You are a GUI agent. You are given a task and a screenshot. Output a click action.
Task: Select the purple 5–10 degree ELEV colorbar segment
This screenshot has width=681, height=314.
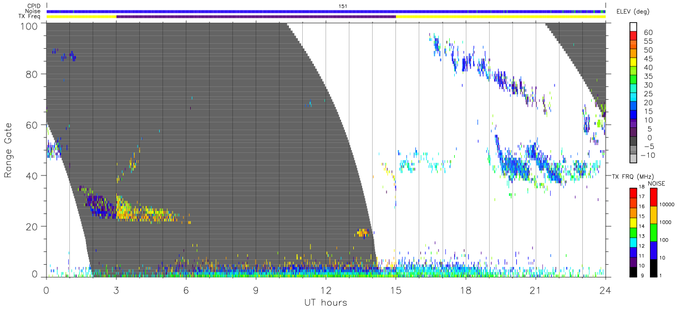pyautogui.click(x=633, y=125)
